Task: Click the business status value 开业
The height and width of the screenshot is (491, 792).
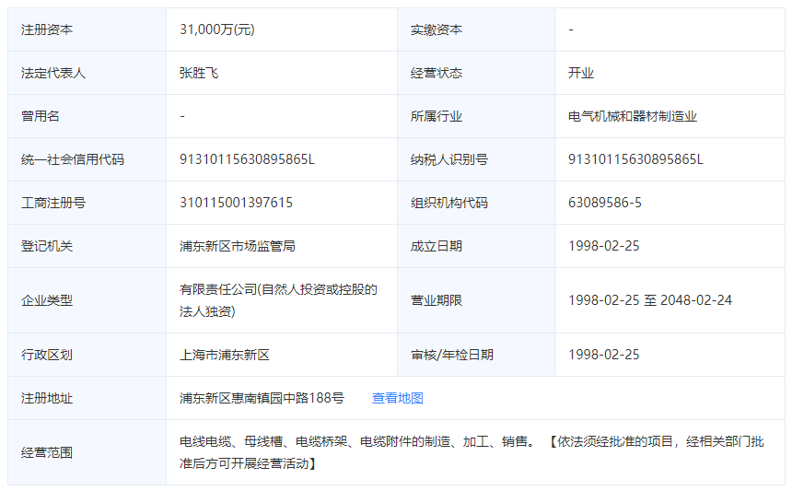Action: pos(581,73)
